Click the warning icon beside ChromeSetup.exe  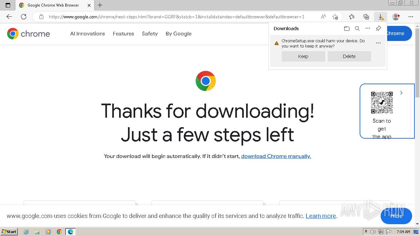point(276,43)
